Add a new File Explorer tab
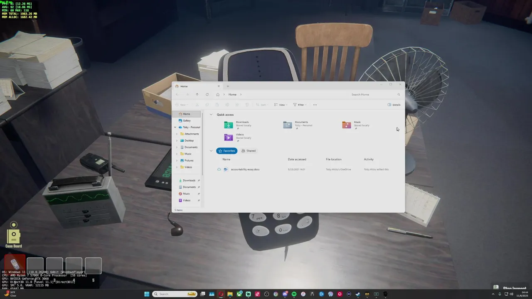Image resolution: width=532 pixels, height=299 pixels. tap(228, 86)
